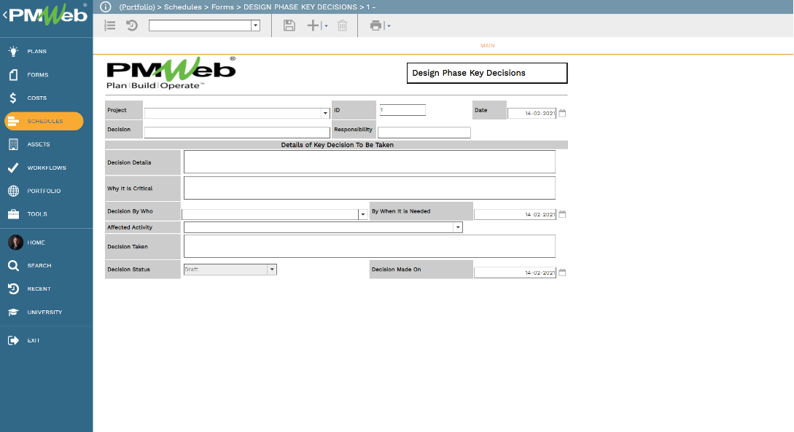Open the Decision Status dropdown
The height and width of the screenshot is (432, 794).
tap(272, 270)
